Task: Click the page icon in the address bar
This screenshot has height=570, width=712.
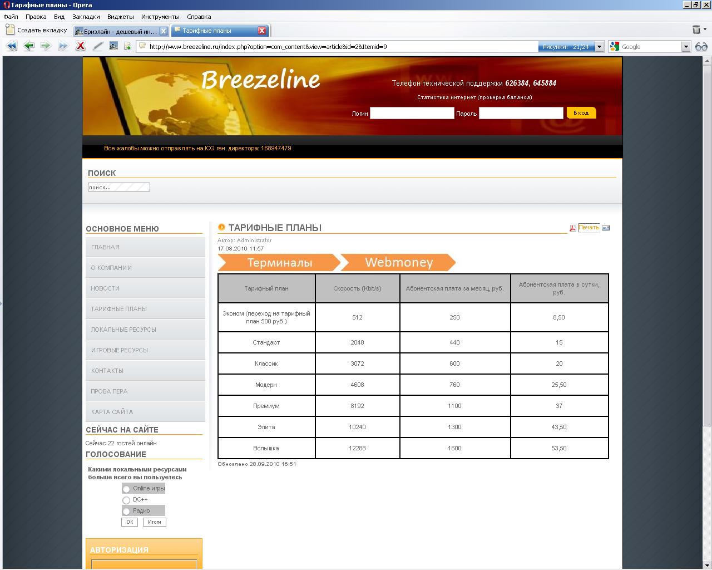Action: pos(142,46)
